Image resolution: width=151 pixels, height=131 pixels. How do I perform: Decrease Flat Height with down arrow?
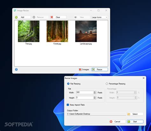(95, 98)
